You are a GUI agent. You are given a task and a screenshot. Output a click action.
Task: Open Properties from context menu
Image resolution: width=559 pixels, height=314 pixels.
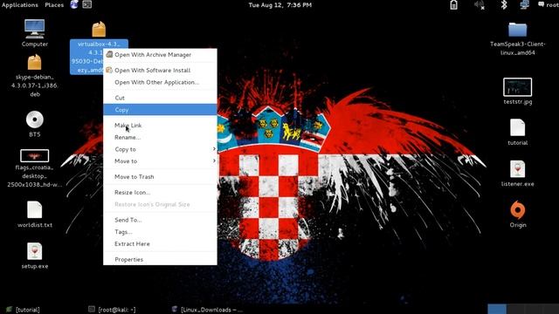coord(160,260)
